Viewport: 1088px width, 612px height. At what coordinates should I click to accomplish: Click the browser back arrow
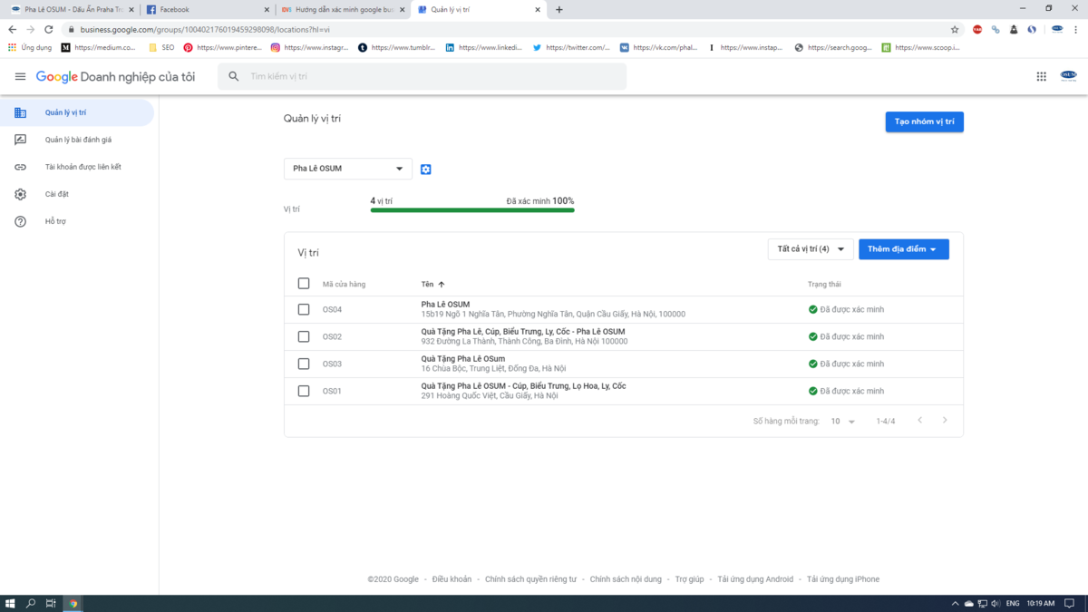[x=12, y=29]
